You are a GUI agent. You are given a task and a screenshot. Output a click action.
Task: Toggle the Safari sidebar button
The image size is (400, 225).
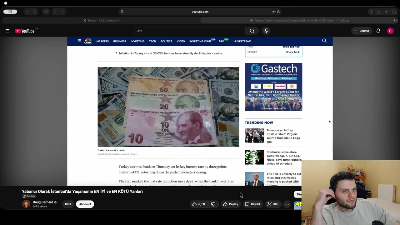click(10, 12)
